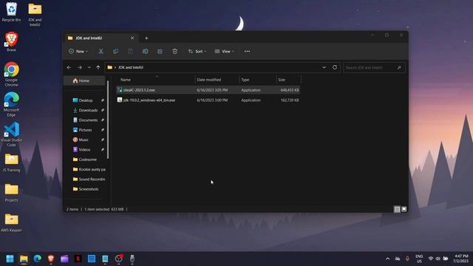Refresh the JDK and IntelliJ folder

click(x=335, y=67)
